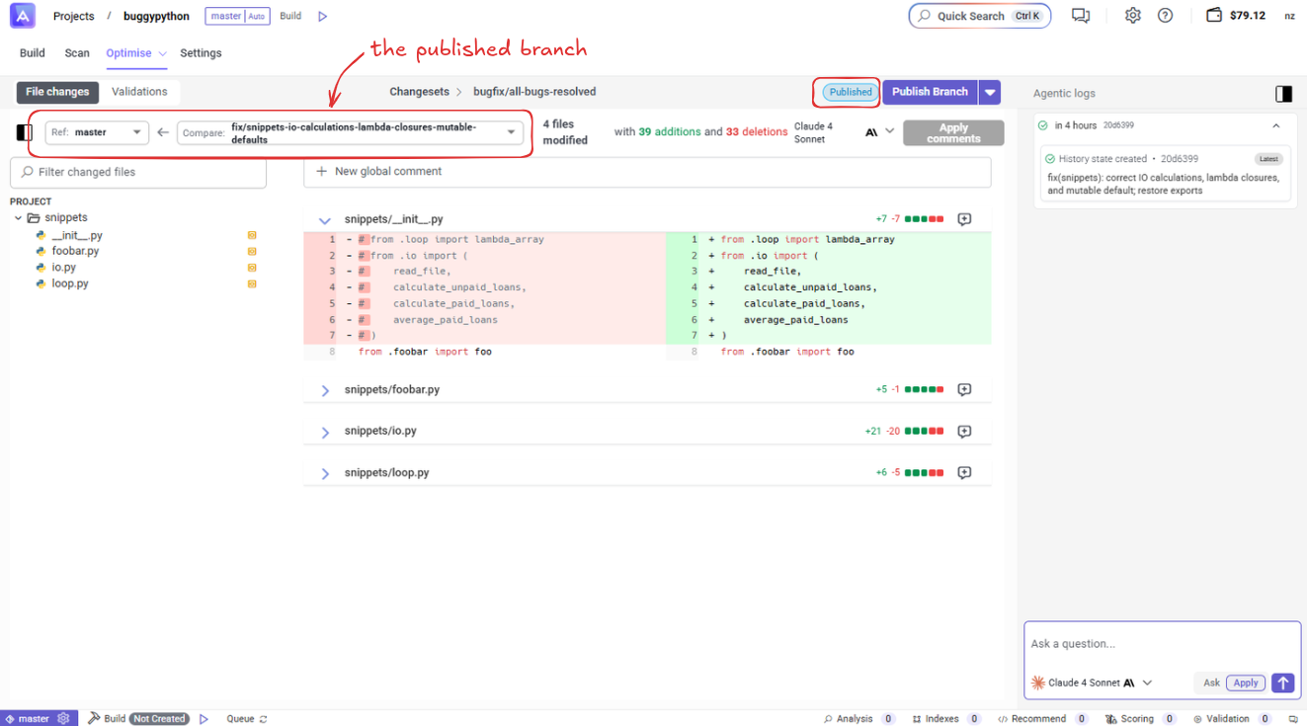The image size is (1307, 726).
Task: Toggle the Agentic logs side panel
Action: pyautogui.click(x=1283, y=94)
